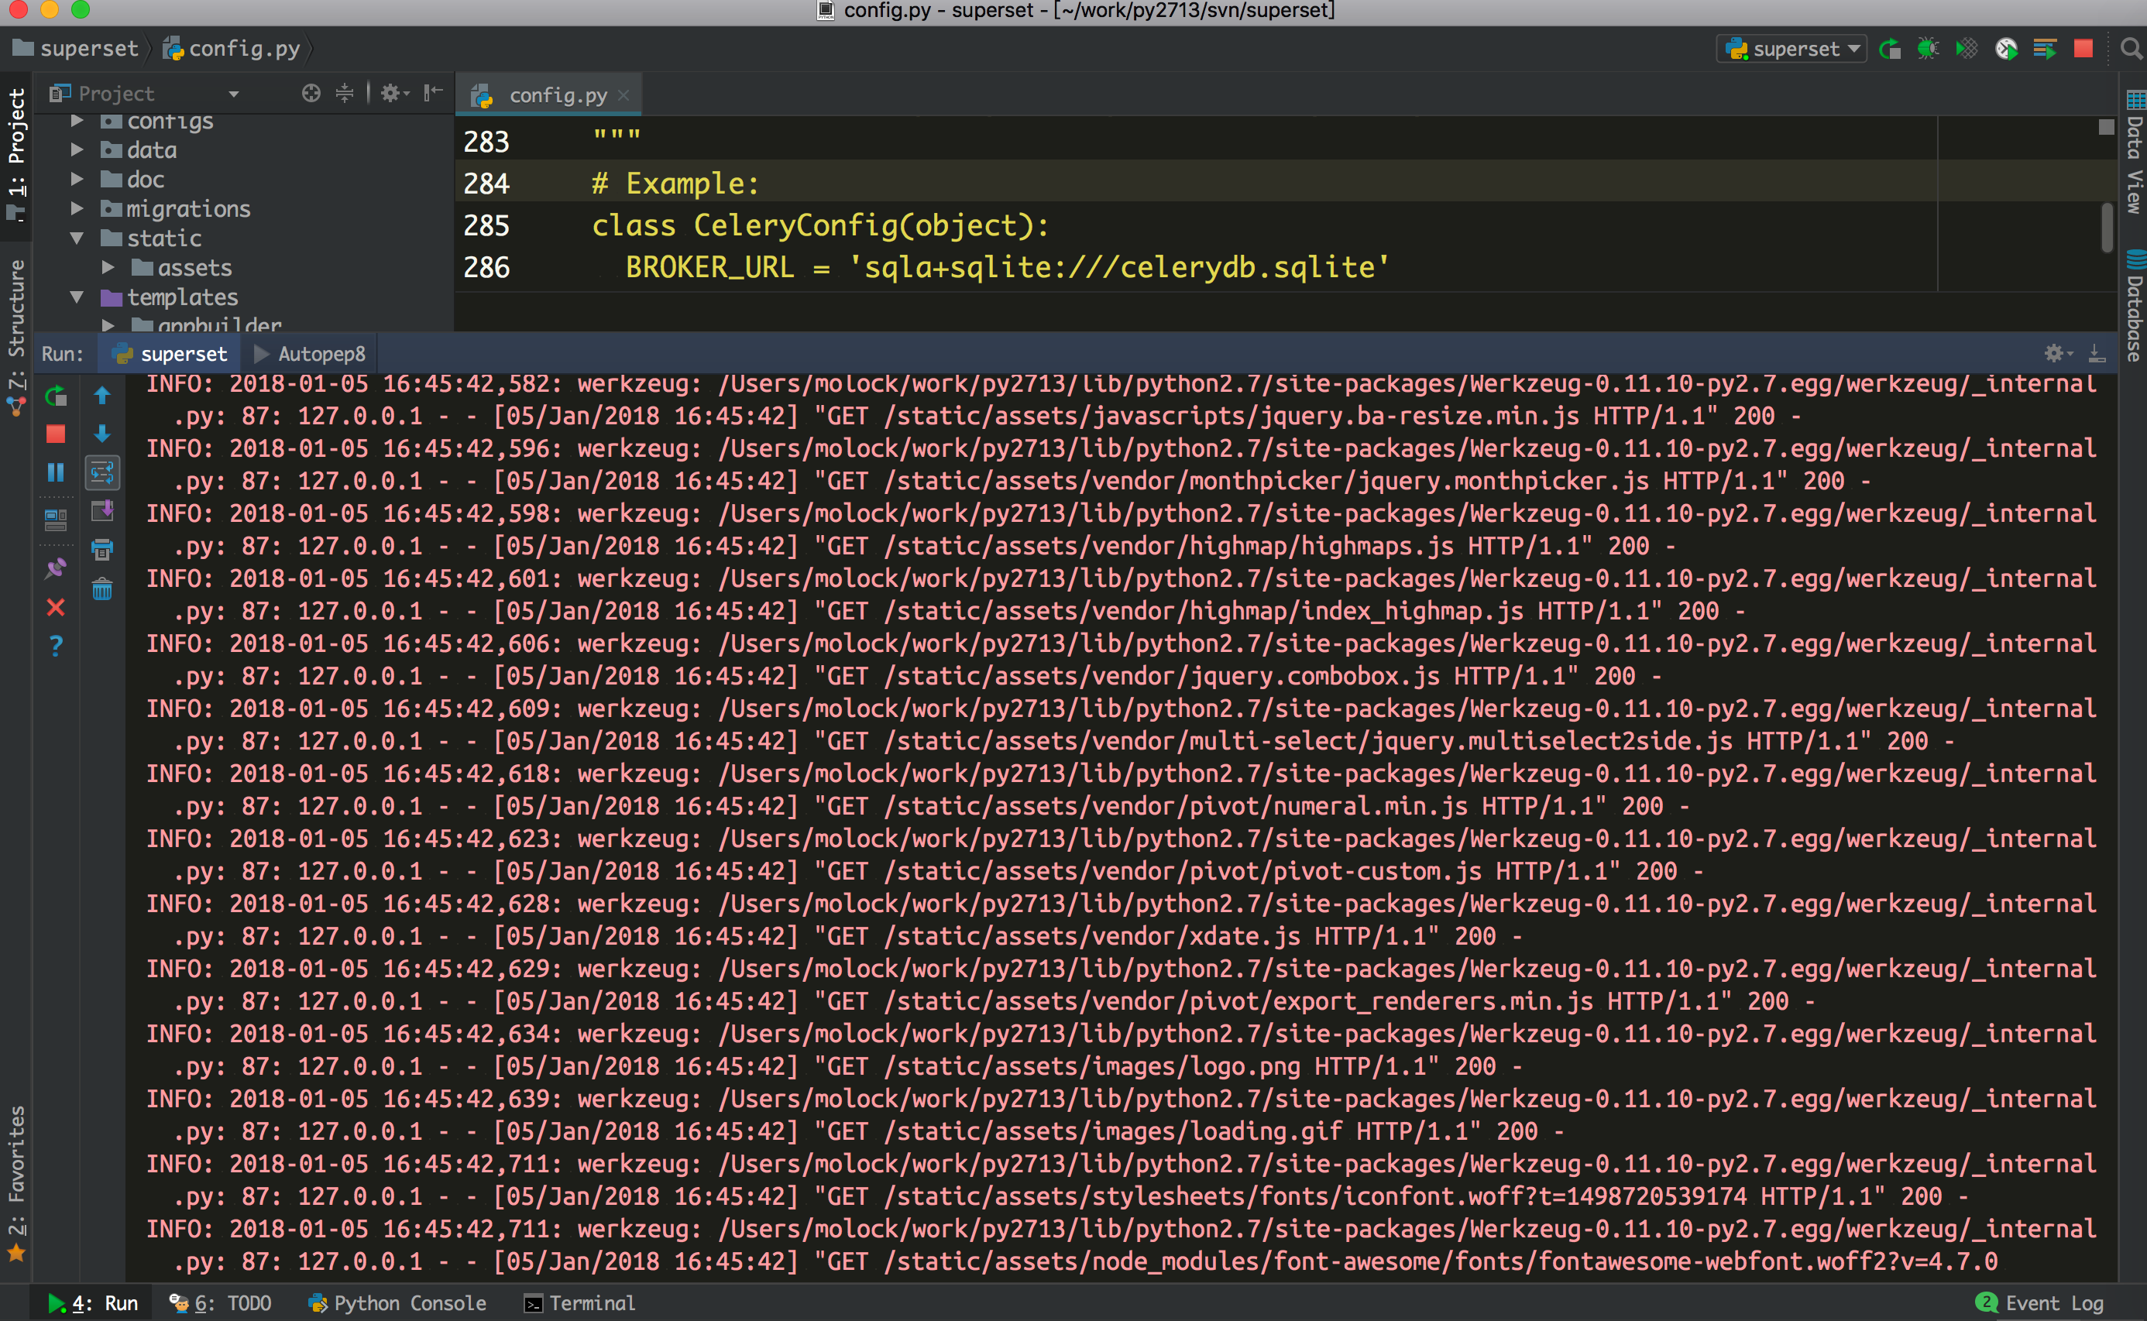Image resolution: width=2147 pixels, height=1321 pixels.
Task: Start debugging with the green bug icon
Action: click(x=1928, y=49)
